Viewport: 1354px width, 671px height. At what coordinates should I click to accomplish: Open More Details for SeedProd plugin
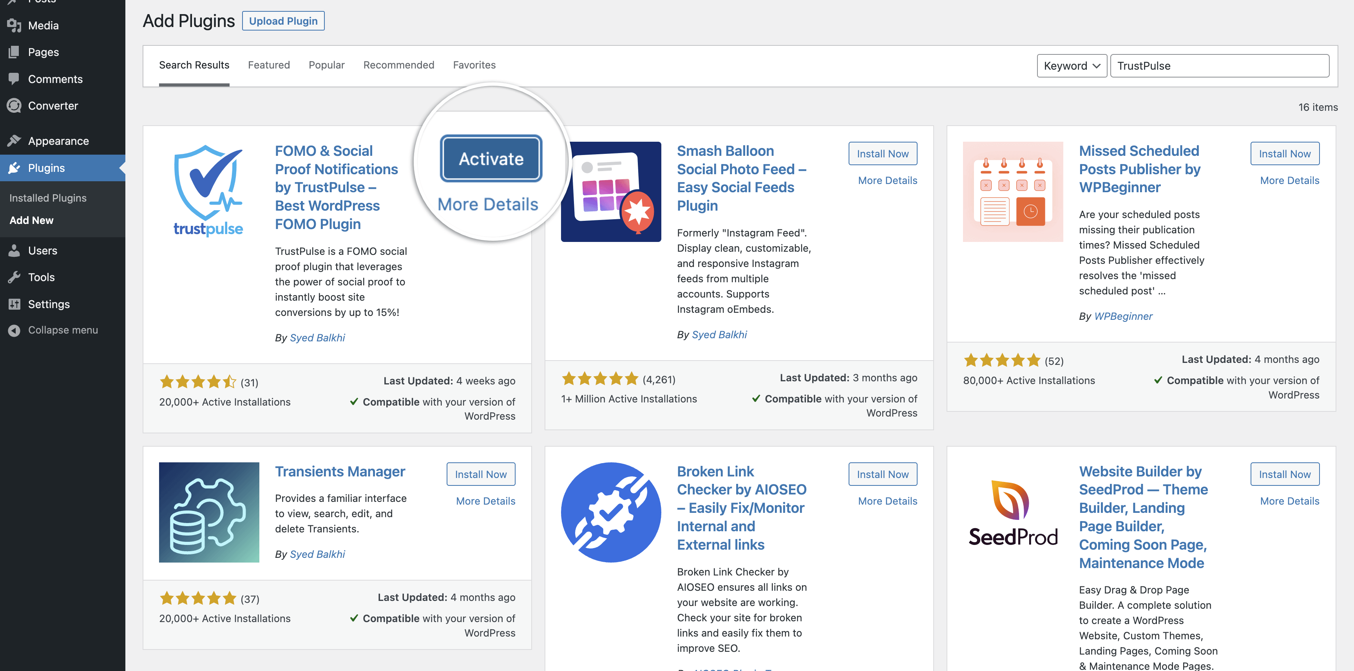1289,501
